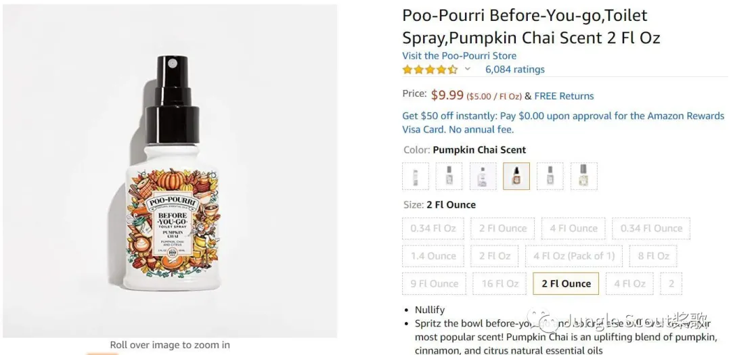The width and height of the screenshot is (731, 355).
Task: Open the FREE Returns link
Action: click(564, 96)
